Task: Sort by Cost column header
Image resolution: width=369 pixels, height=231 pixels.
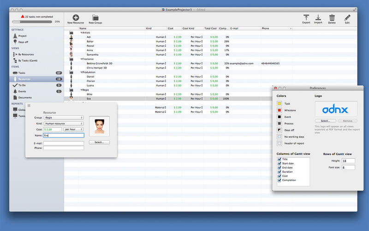Action: tap(174, 29)
